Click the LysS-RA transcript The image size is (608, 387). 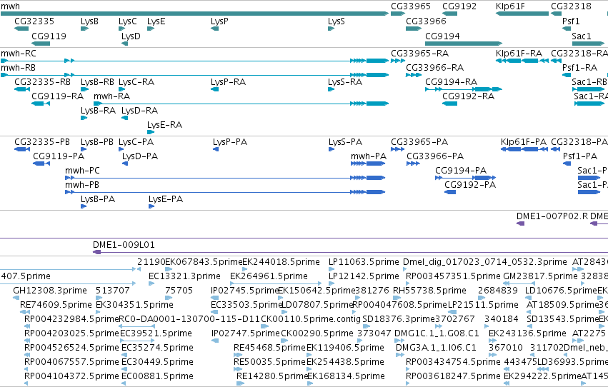tap(331, 89)
